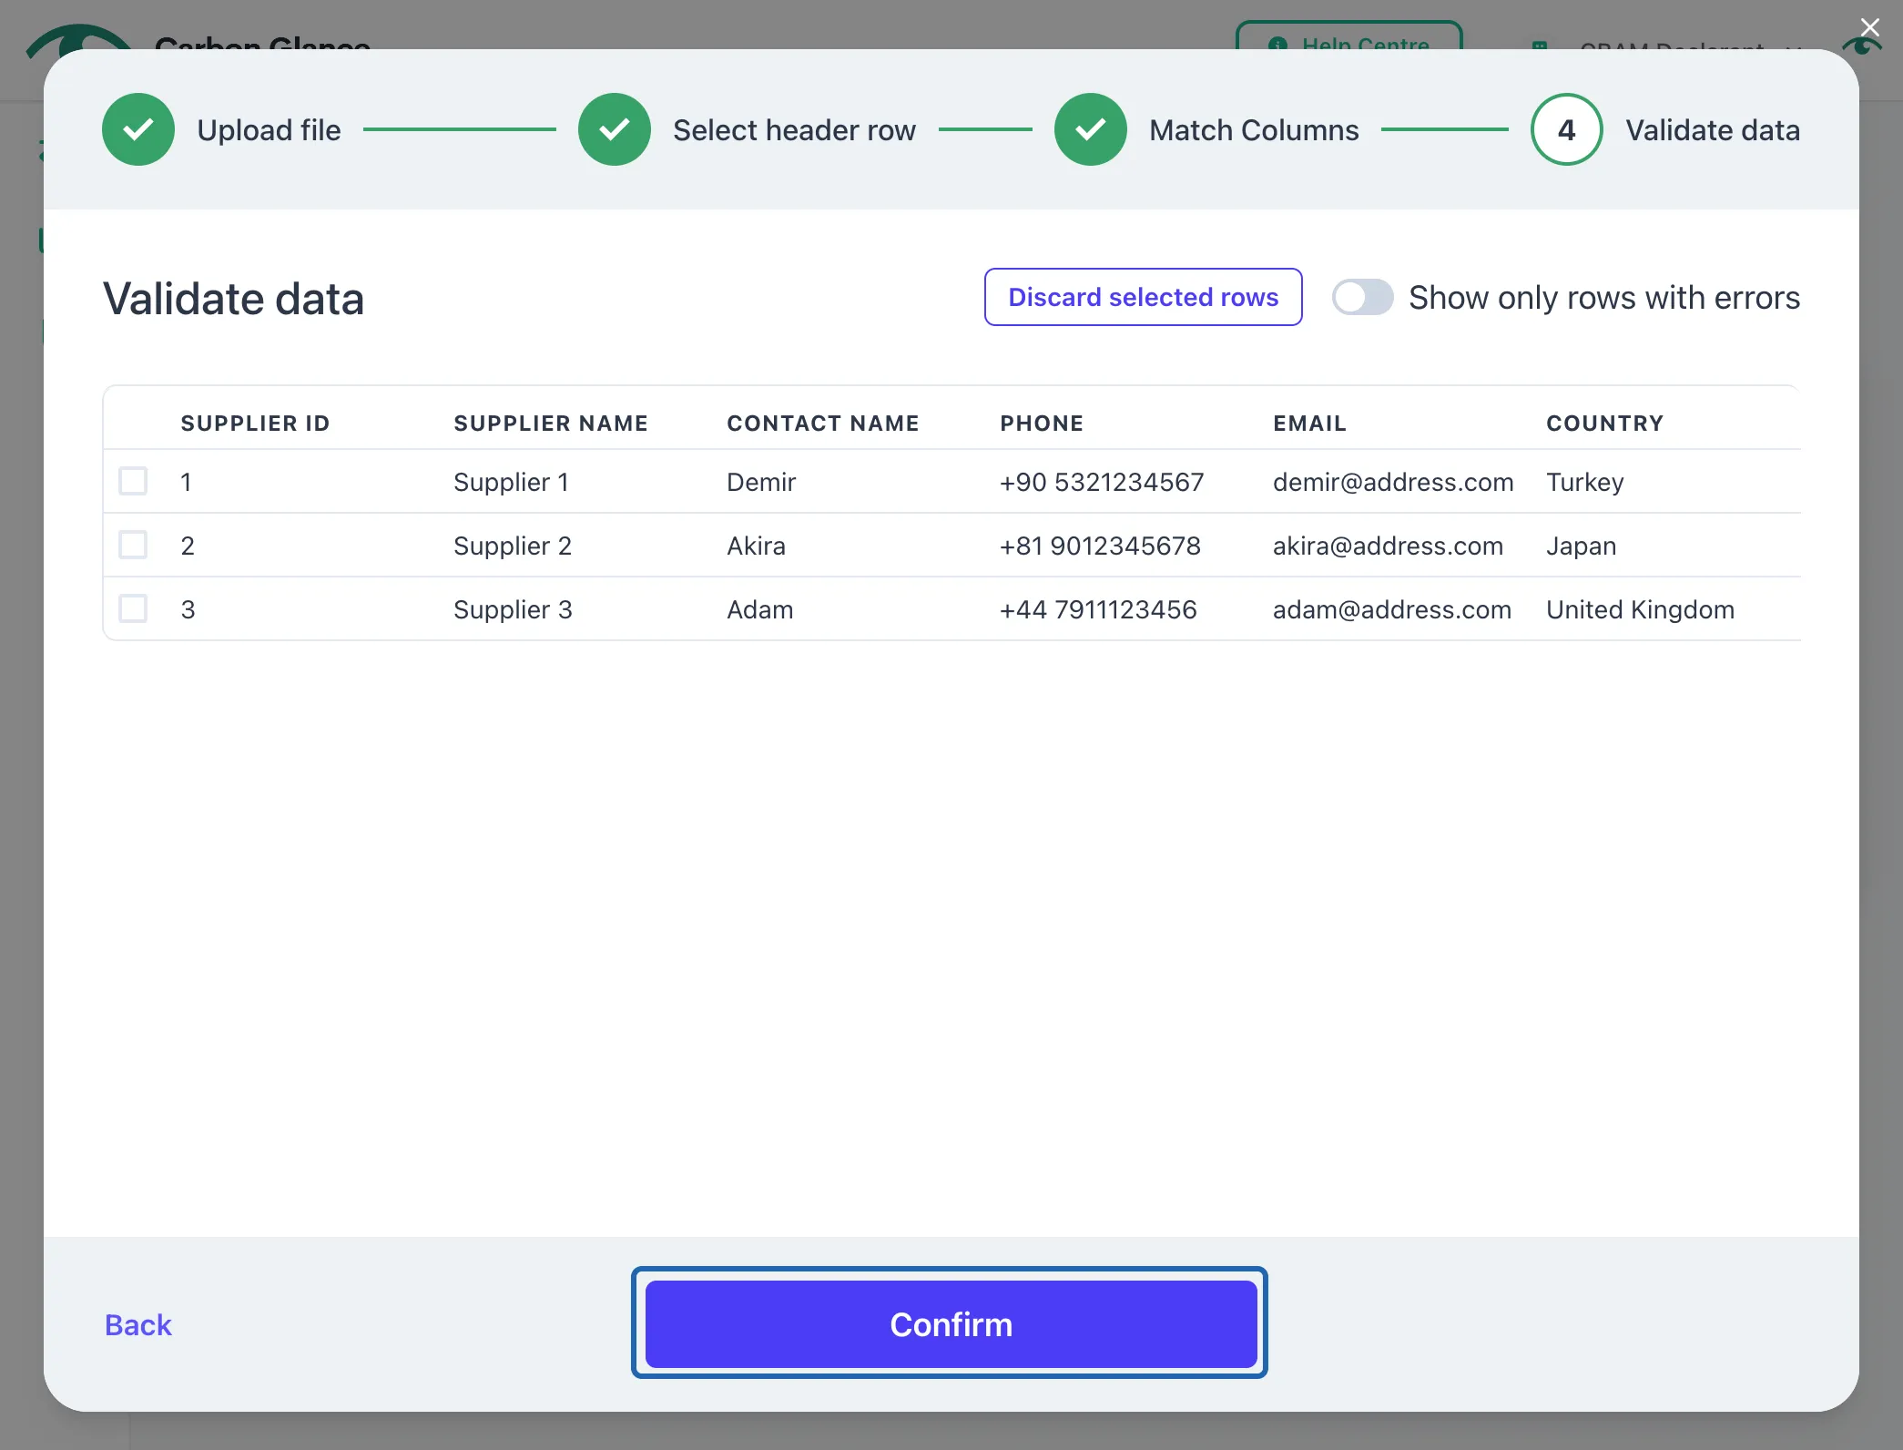The width and height of the screenshot is (1903, 1450).
Task: Click the Upload file step checkmark
Action: [x=138, y=129]
